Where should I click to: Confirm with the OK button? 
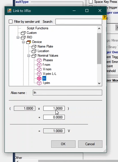63,144
